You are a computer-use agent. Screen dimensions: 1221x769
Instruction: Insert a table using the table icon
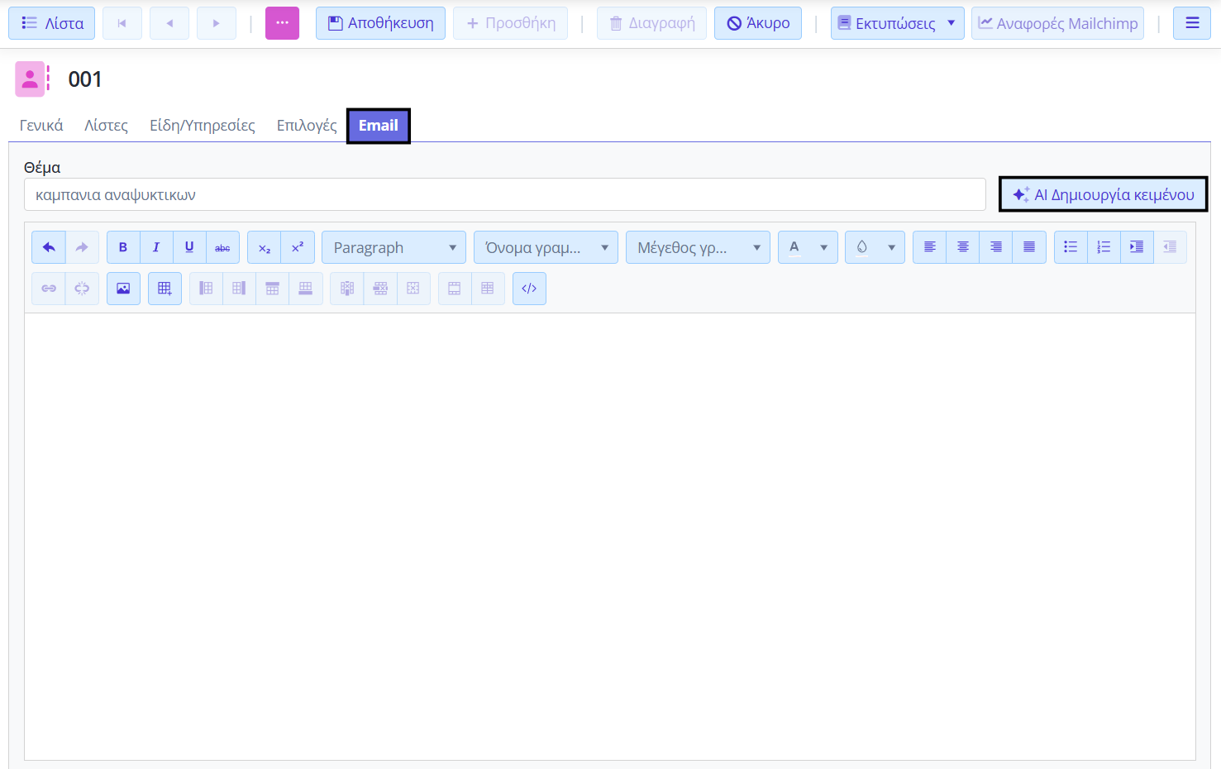[165, 289]
